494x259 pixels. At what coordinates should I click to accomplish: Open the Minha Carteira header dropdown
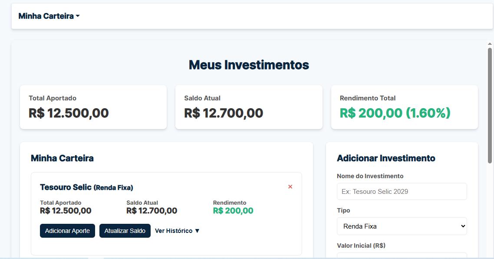click(49, 16)
